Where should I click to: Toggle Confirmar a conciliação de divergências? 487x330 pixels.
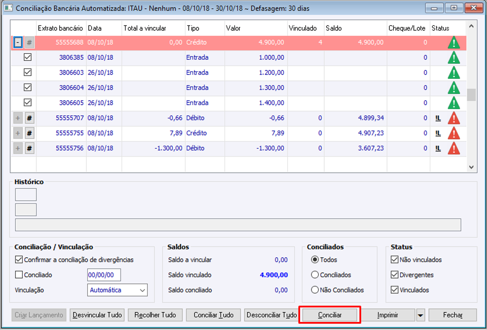19,260
